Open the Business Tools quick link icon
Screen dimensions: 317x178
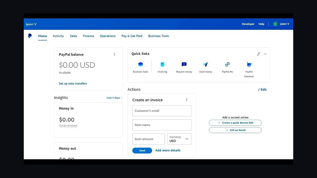tap(141, 64)
